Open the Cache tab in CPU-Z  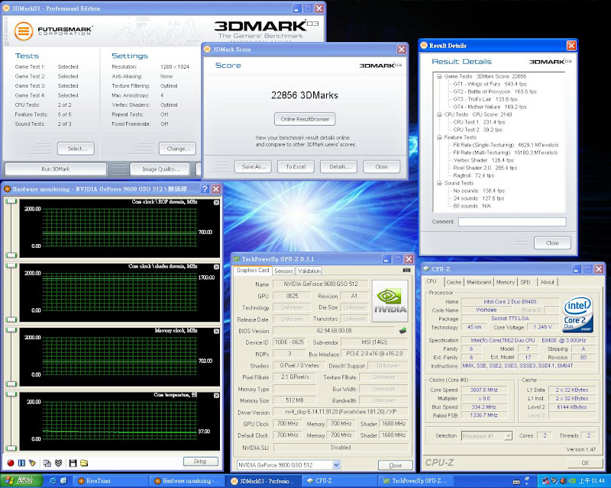click(x=454, y=282)
